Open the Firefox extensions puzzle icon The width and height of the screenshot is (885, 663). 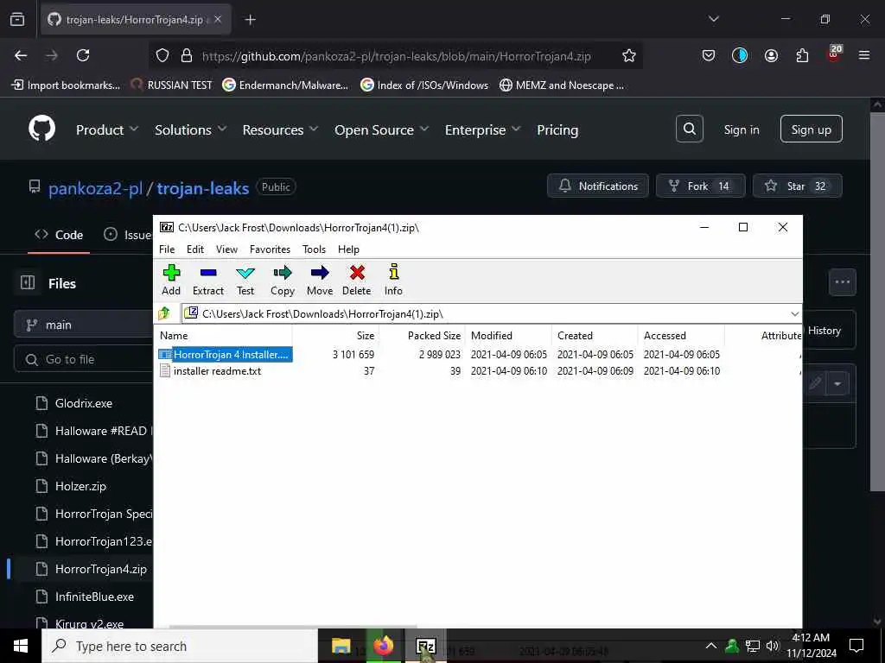(802, 55)
